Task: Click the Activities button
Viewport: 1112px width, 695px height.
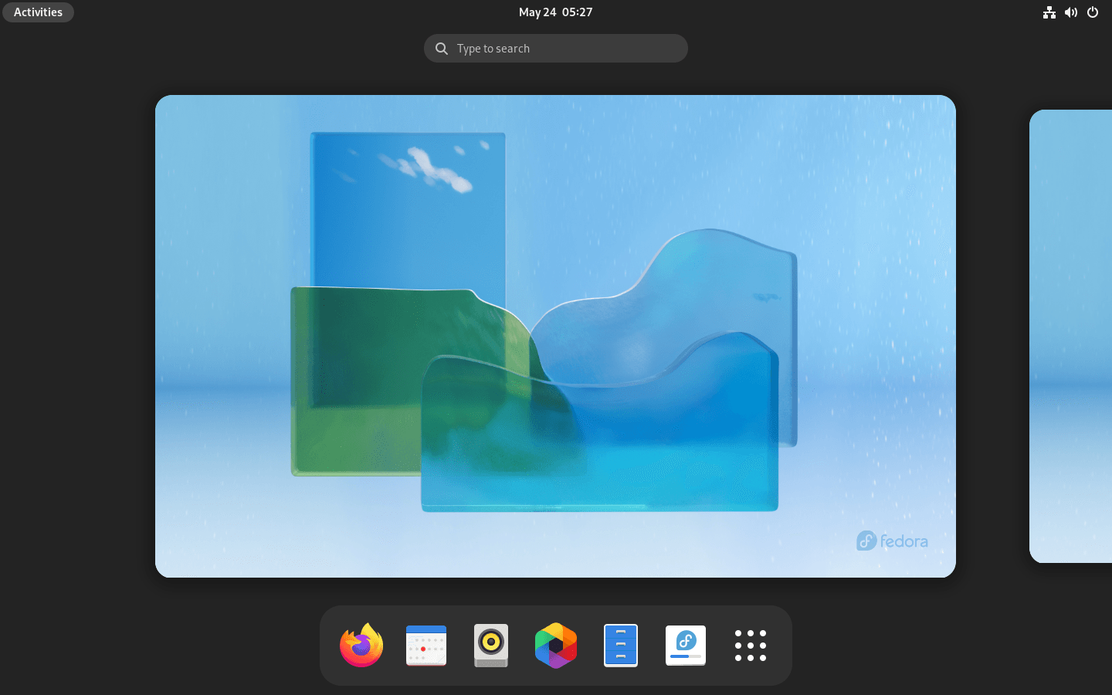Action: tap(38, 12)
